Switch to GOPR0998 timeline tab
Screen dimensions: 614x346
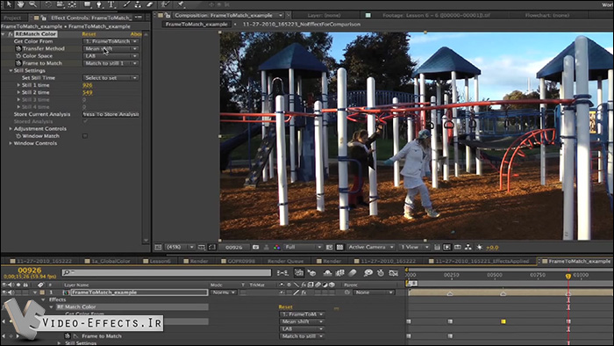click(x=238, y=261)
